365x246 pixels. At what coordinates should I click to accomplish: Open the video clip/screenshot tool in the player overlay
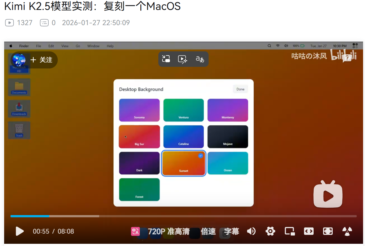click(166, 59)
